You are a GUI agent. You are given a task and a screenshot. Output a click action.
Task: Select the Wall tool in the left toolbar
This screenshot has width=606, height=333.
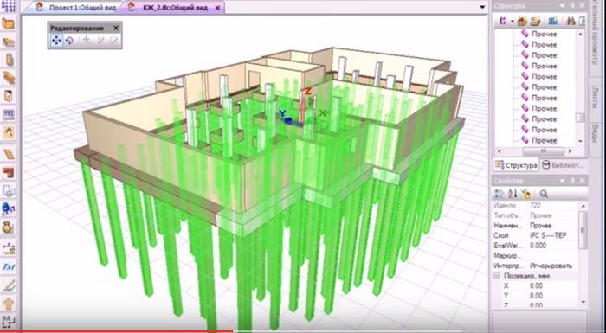[x=9, y=24]
